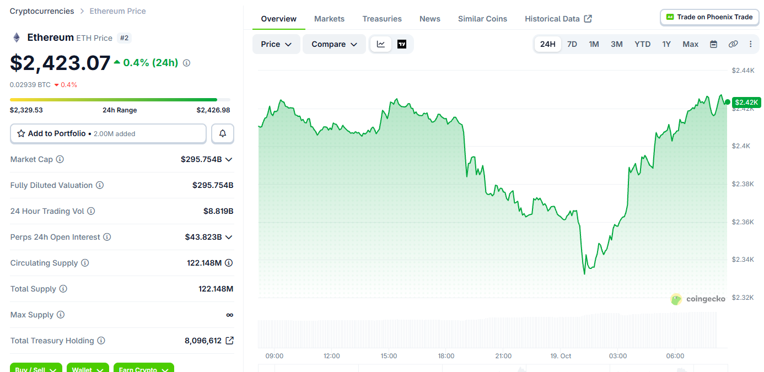Switch to Treasuries tab
764x372 pixels.
coord(382,19)
